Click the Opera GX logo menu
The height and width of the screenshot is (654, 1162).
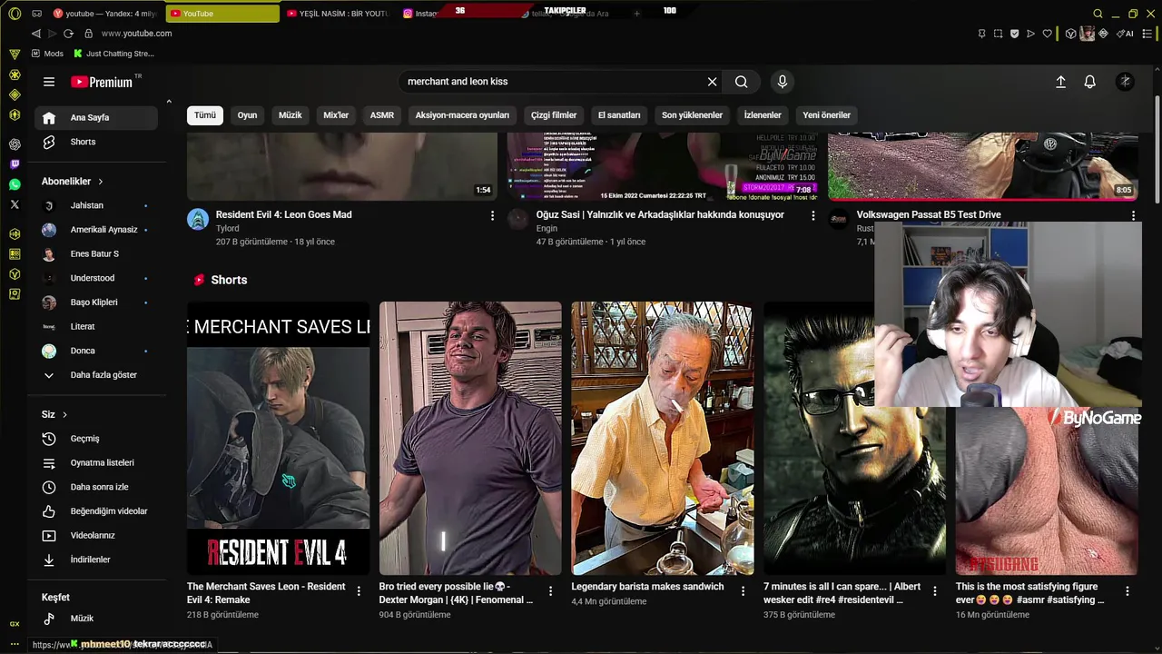(x=15, y=14)
